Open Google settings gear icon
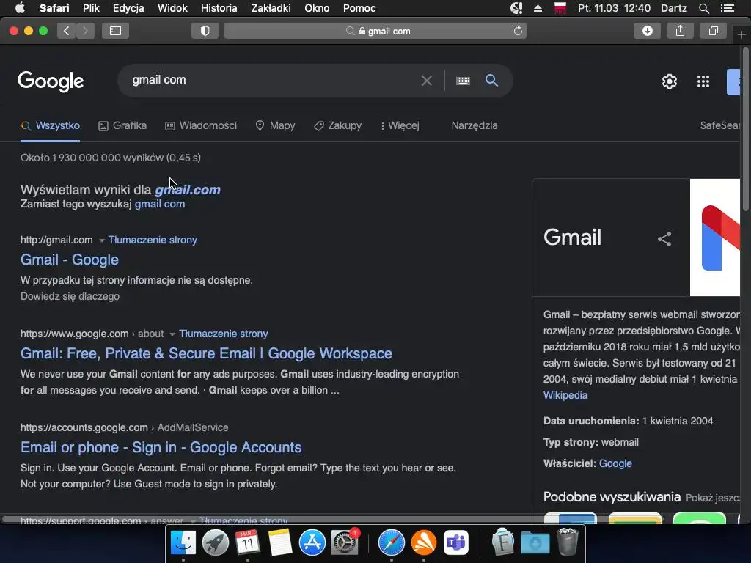 [669, 81]
